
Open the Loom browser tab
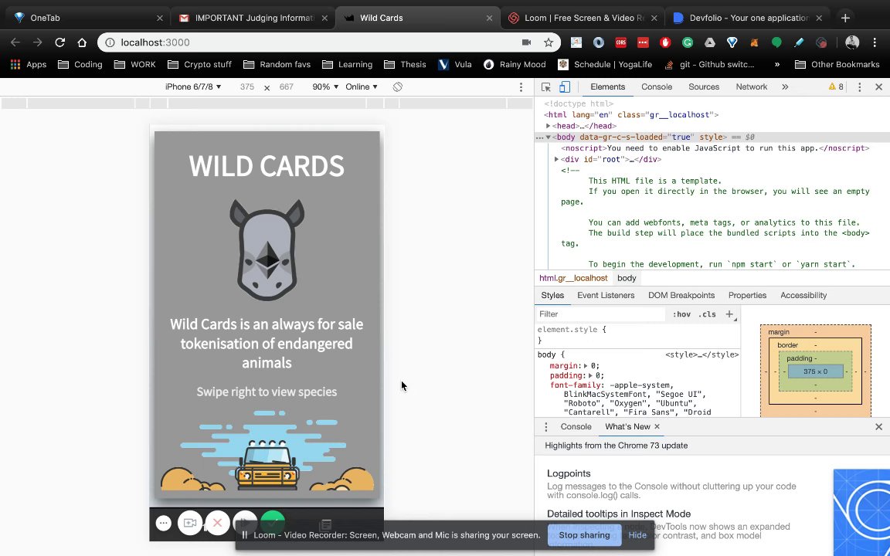click(583, 19)
